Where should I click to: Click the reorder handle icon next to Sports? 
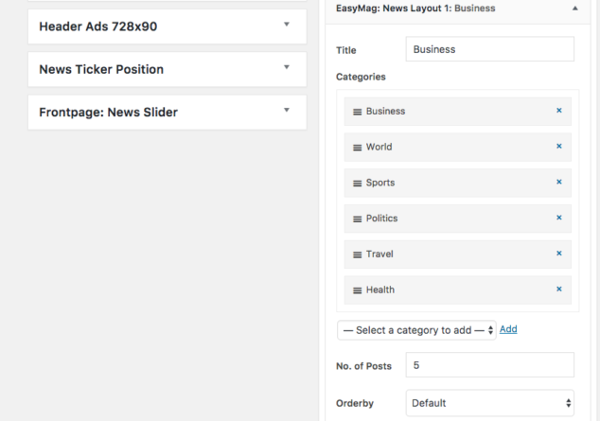357,184
